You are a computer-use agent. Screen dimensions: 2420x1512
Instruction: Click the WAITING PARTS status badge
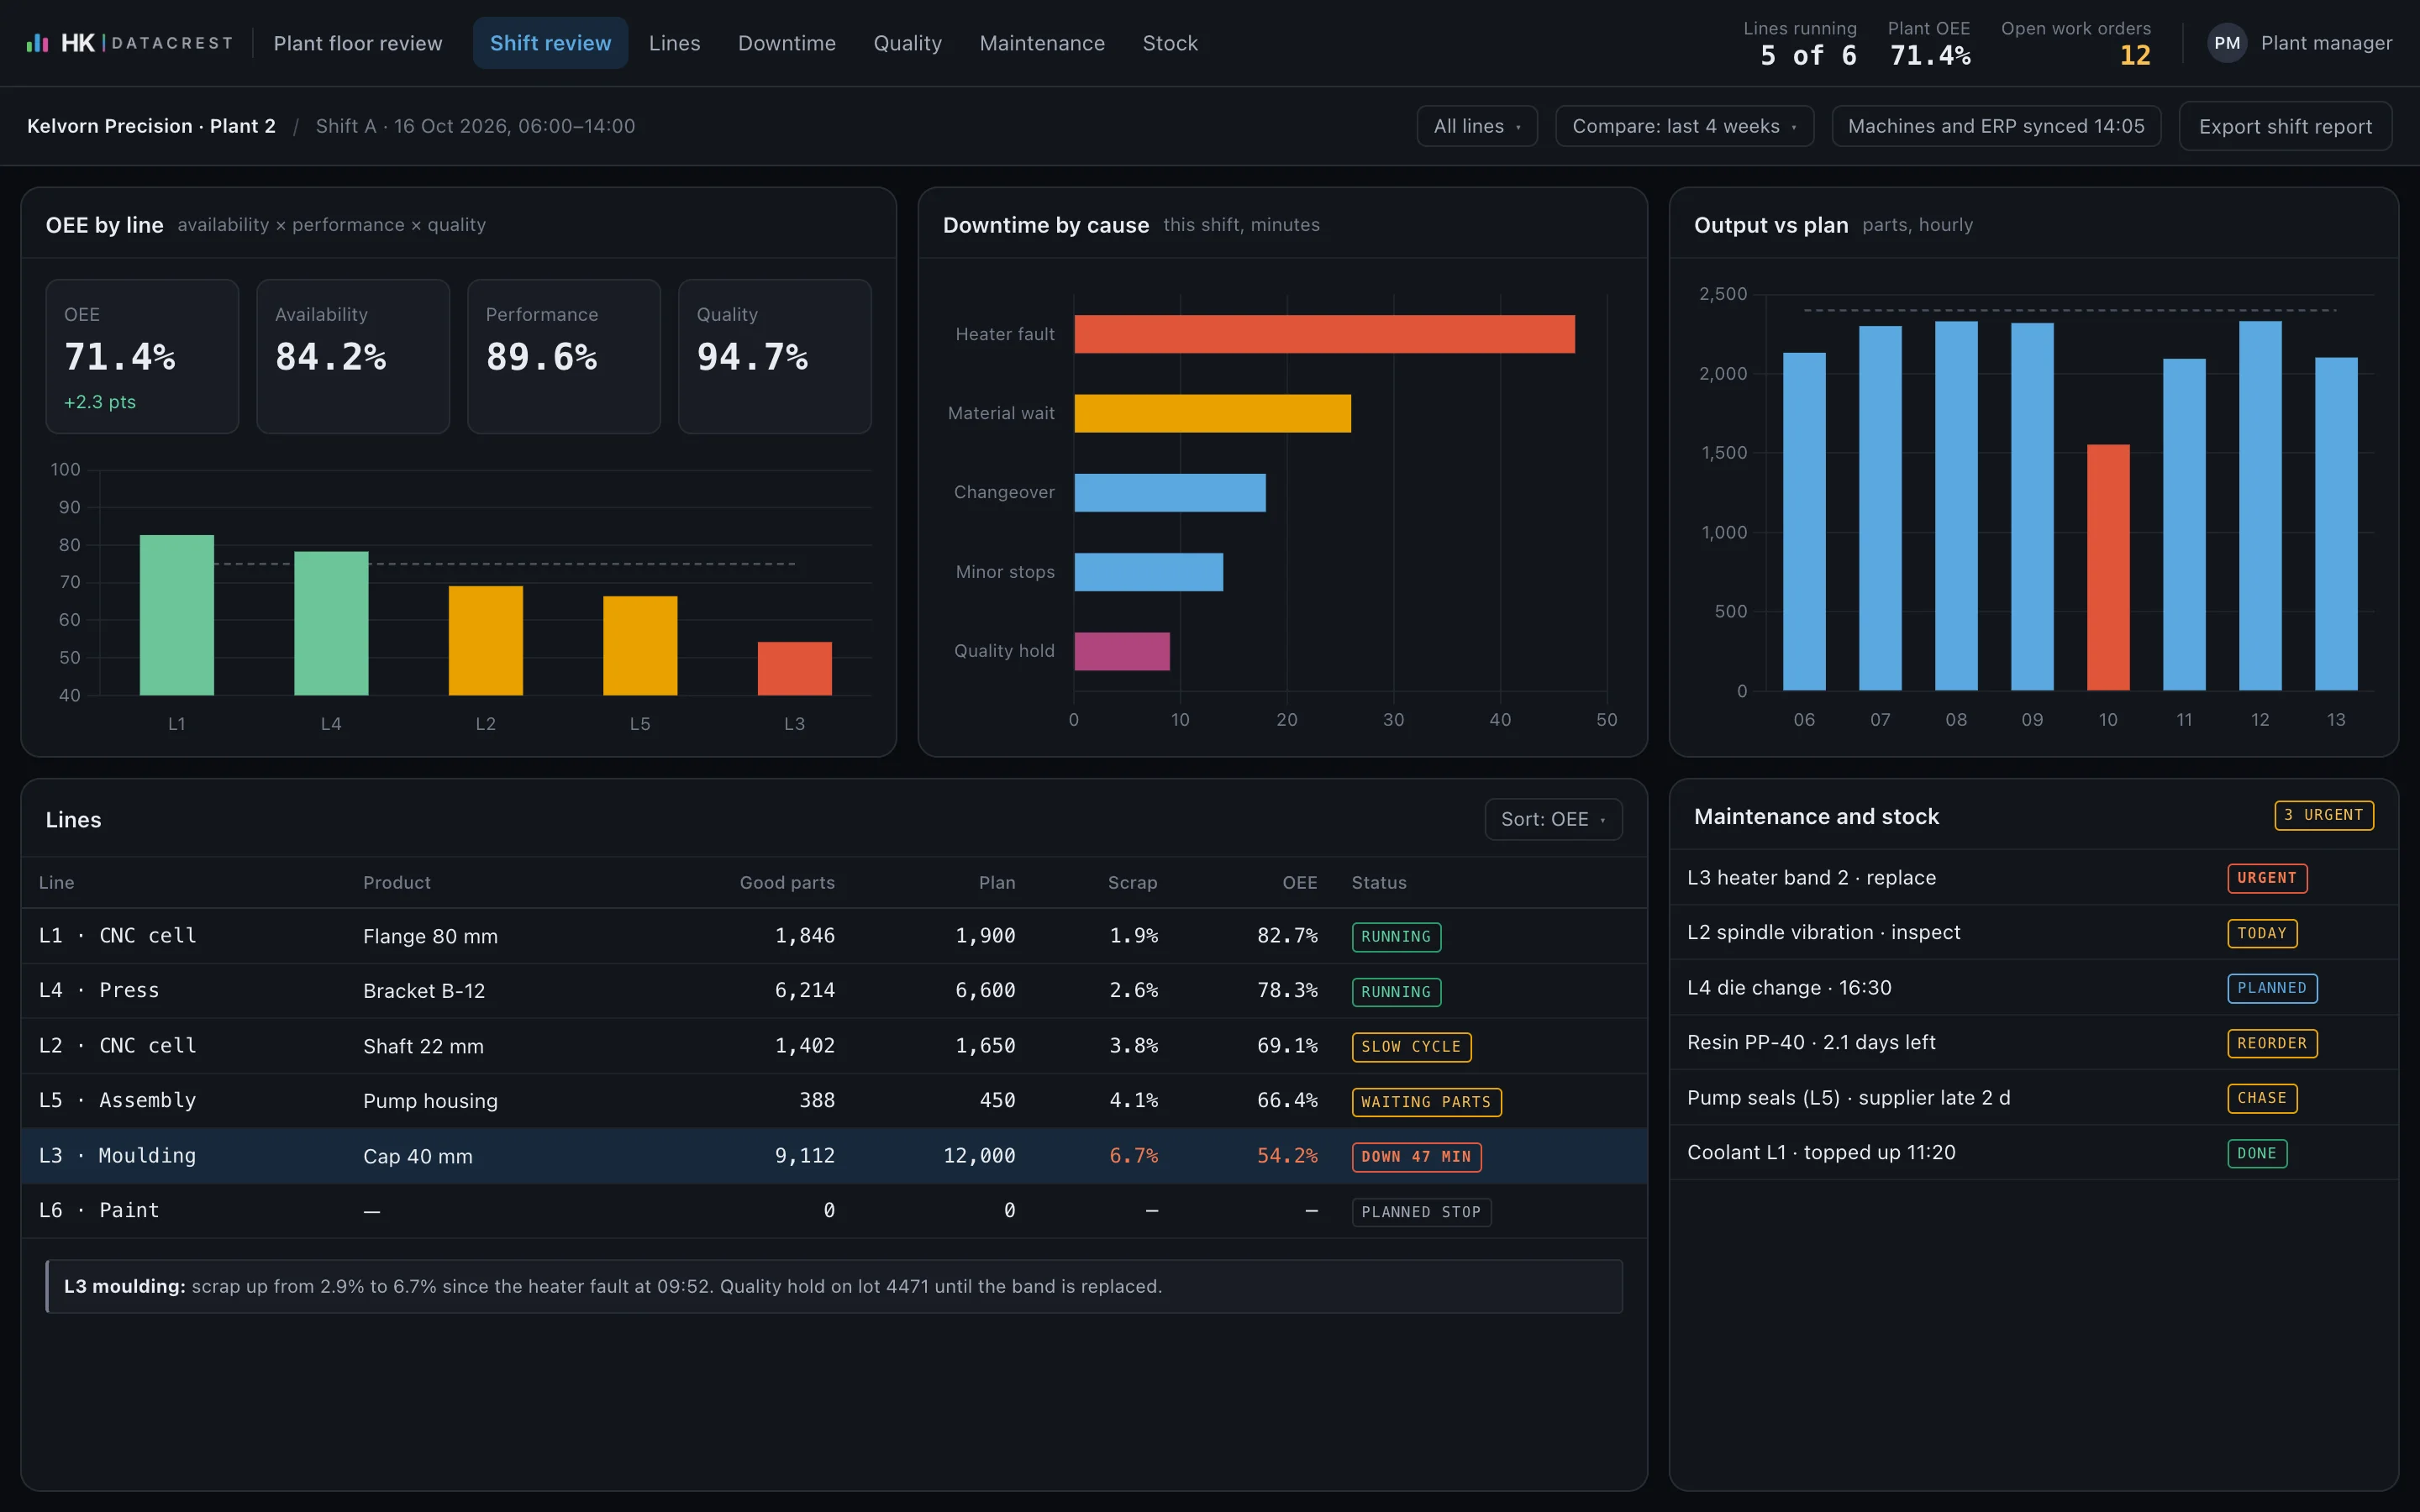(x=1426, y=1102)
